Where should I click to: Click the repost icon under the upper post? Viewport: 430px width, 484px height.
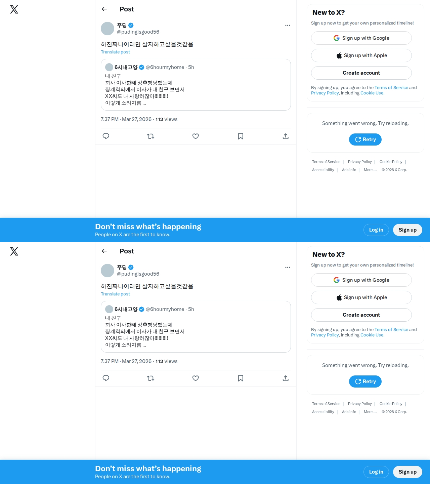(150, 136)
